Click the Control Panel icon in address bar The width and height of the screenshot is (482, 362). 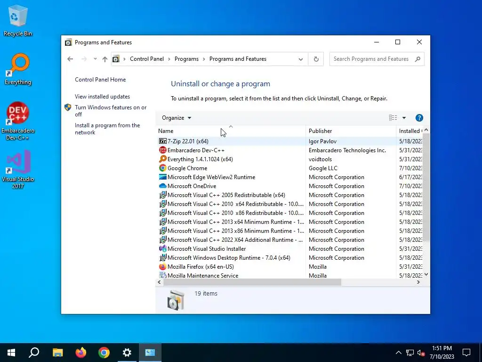[116, 59]
